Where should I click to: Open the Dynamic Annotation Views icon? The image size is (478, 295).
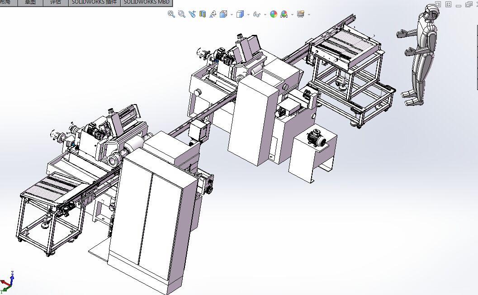point(213,14)
